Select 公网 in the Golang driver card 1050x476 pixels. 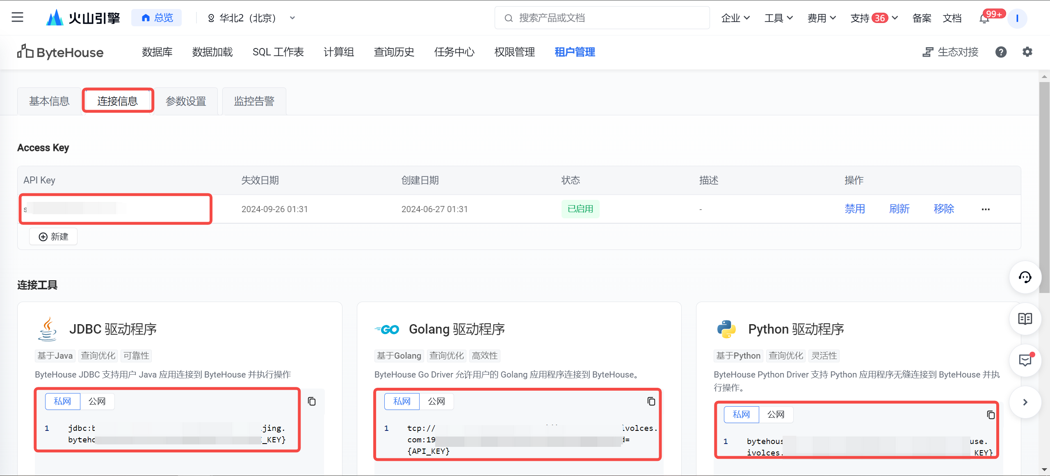click(436, 401)
